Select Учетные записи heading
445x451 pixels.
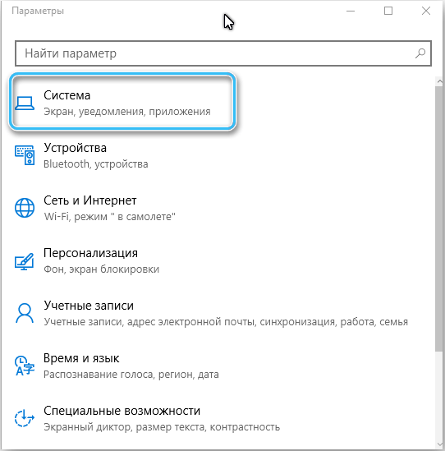pyautogui.click(x=89, y=306)
